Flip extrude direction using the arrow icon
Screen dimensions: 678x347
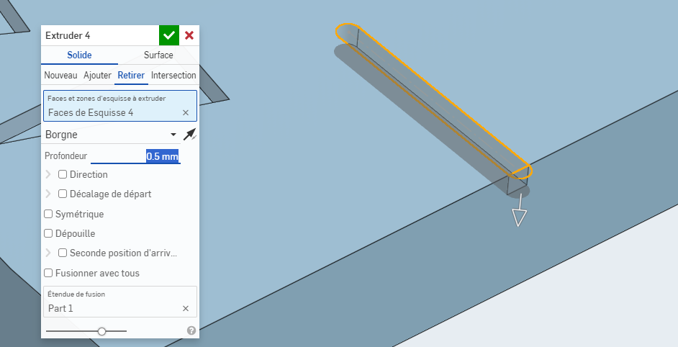coord(189,135)
